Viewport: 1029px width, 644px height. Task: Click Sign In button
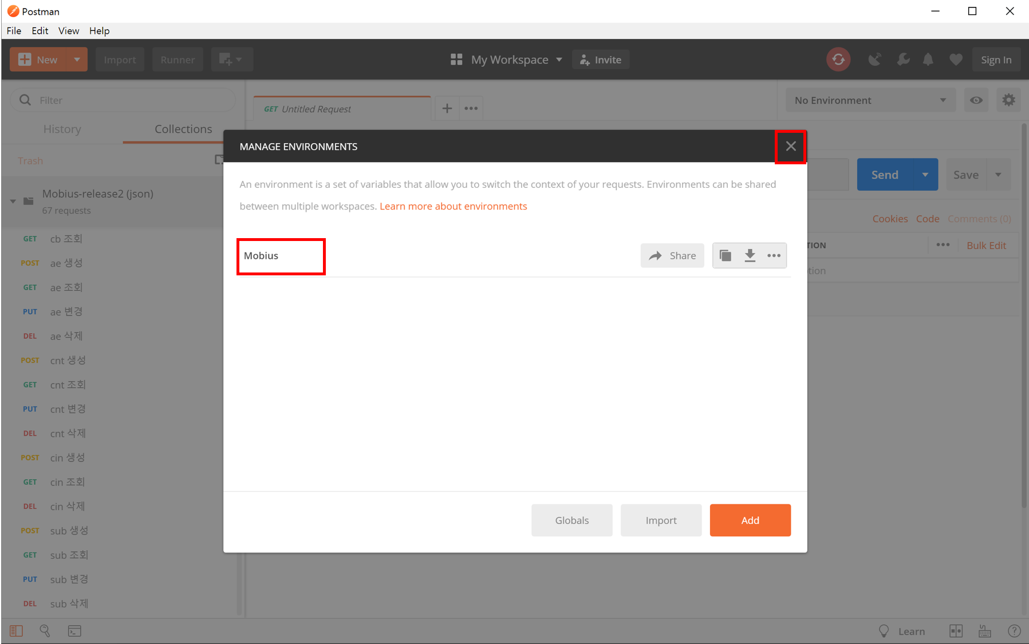pos(996,60)
